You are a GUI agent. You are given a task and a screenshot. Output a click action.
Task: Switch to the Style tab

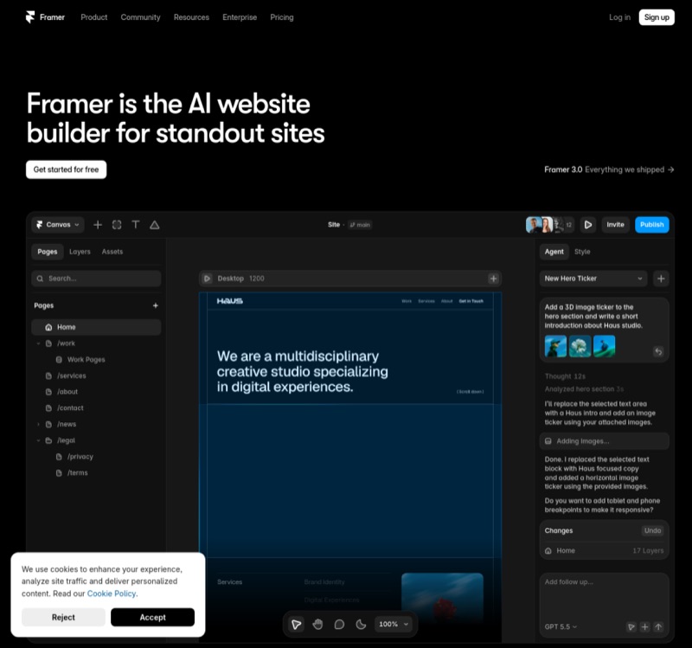tap(582, 252)
